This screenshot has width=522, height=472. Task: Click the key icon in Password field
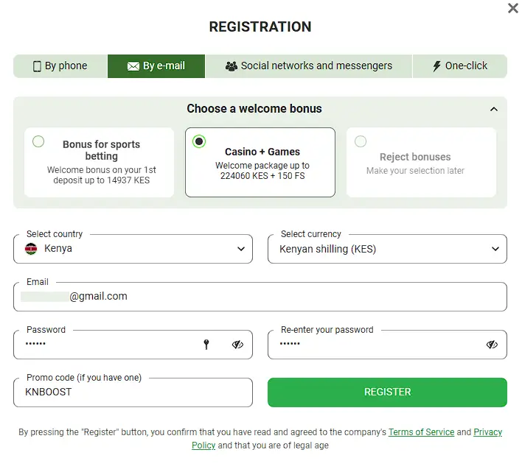pos(207,344)
